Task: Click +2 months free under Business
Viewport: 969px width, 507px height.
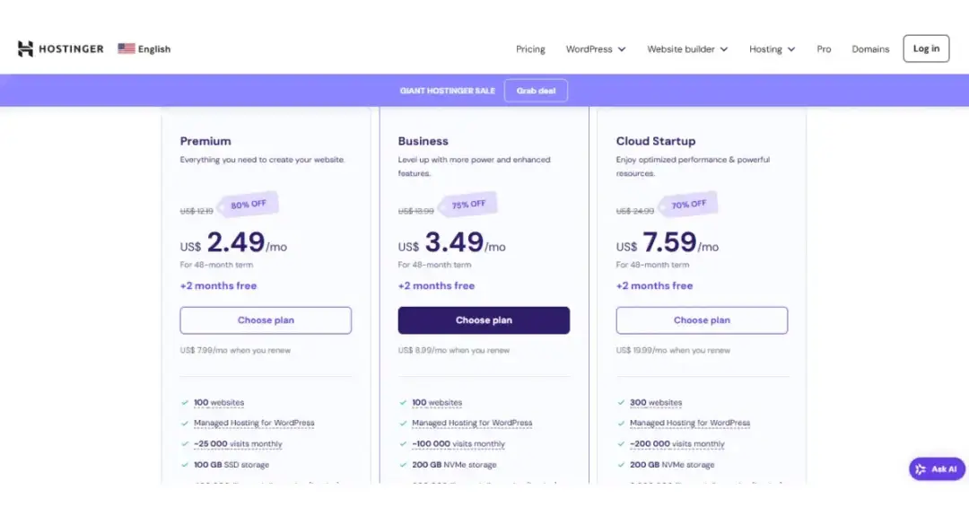Action: pos(436,285)
